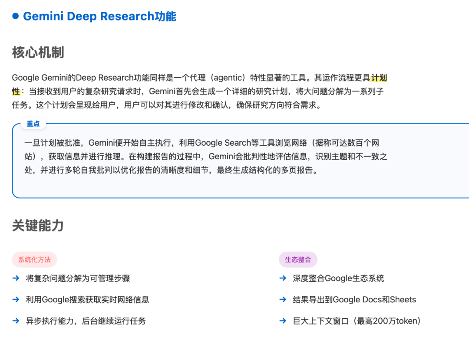Click arrow icon beside 深度整合Google生态系统
Image resolution: width=469 pixels, height=347 pixels.
pos(283,278)
